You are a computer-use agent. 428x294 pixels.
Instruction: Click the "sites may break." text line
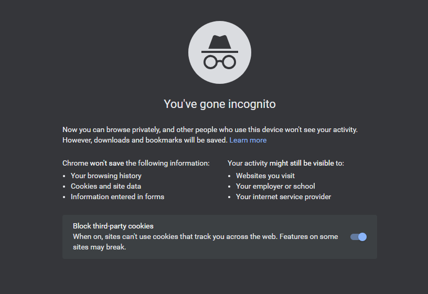tap(99, 247)
